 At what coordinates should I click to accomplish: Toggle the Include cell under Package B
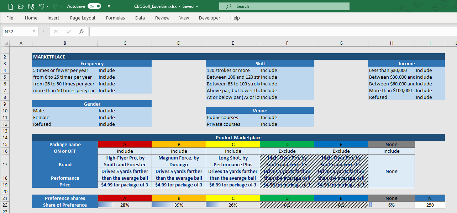(x=179, y=151)
